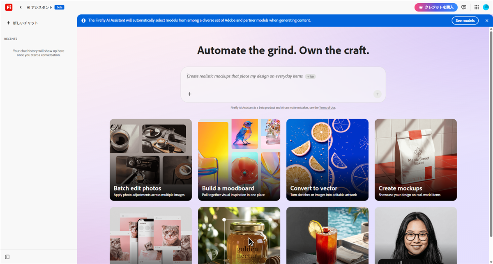Image resolution: width=493 pixels, height=264 pixels.
Task: Open the user profile avatar
Action: tap(486, 7)
